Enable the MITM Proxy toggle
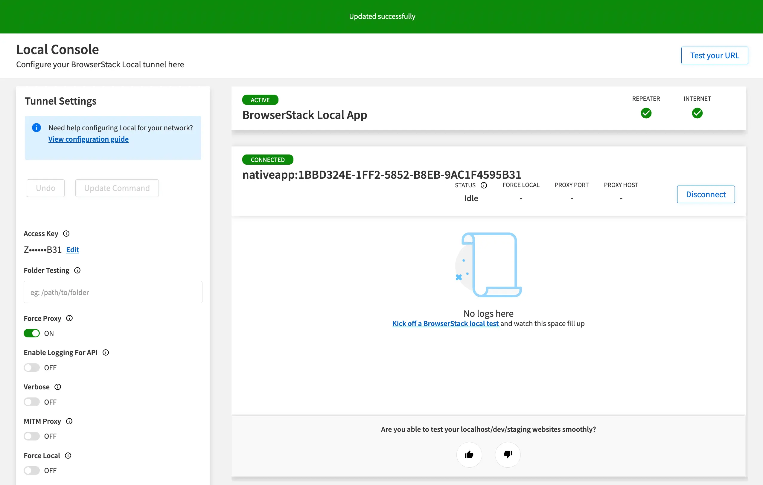763x485 pixels. (x=32, y=436)
